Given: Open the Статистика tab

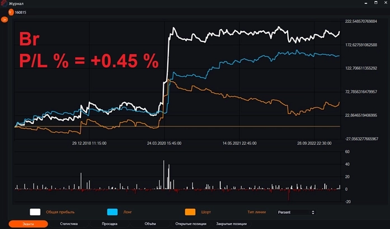Looking at the screenshot, I should (x=69, y=224).
